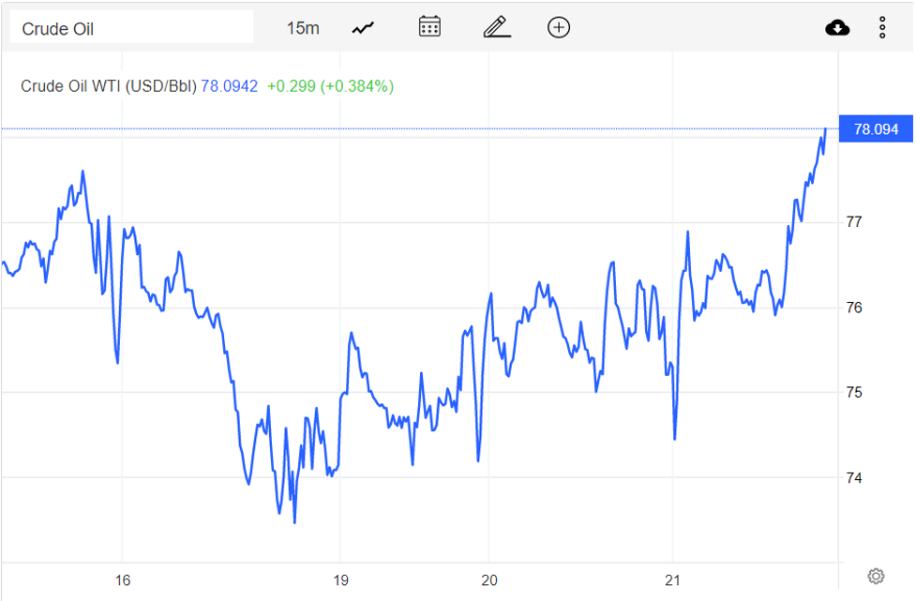Select date 20 on the time axis
Image resolution: width=916 pixels, height=601 pixels.
488,580
